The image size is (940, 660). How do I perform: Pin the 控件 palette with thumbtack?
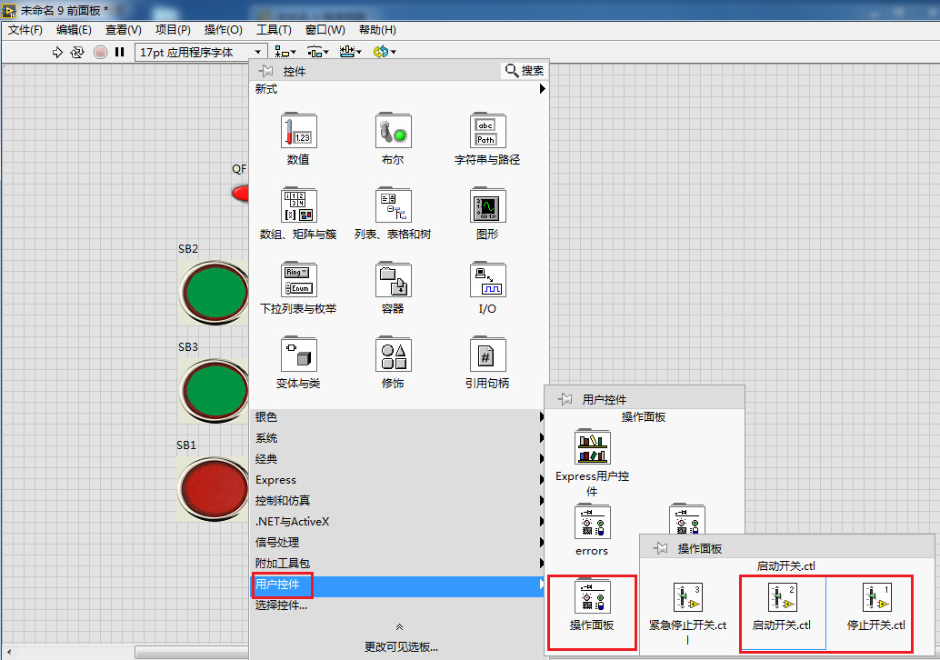coord(266,71)
